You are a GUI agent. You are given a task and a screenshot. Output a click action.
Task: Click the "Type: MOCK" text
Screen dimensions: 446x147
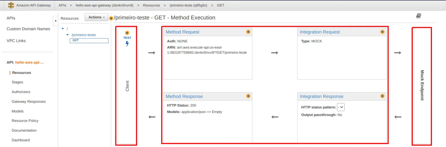(x=312, y=41)
